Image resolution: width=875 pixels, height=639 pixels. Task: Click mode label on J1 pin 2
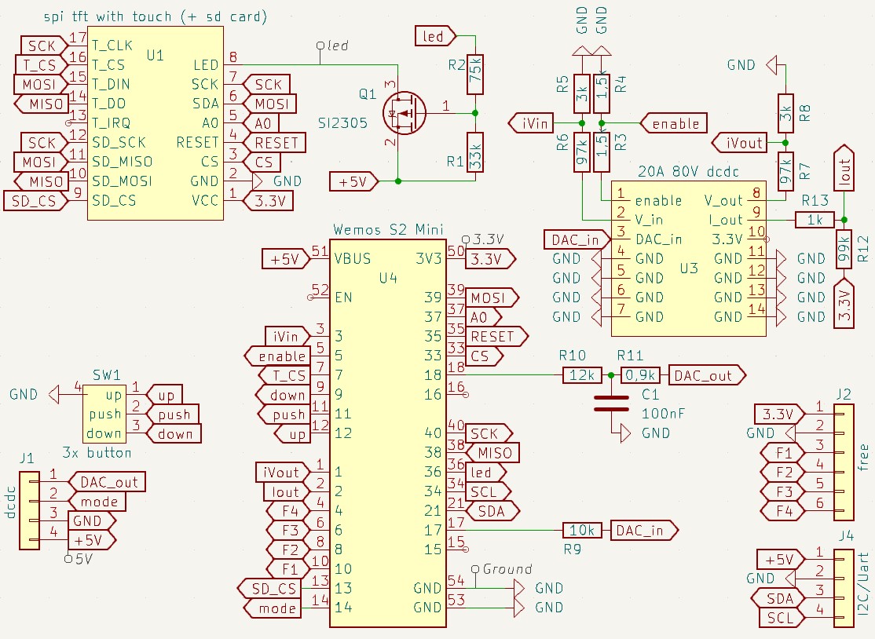coord(97,502)
